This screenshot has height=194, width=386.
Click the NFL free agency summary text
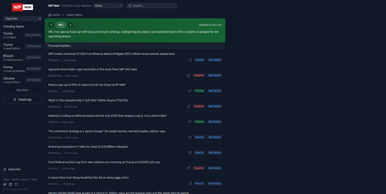[133, 34]
